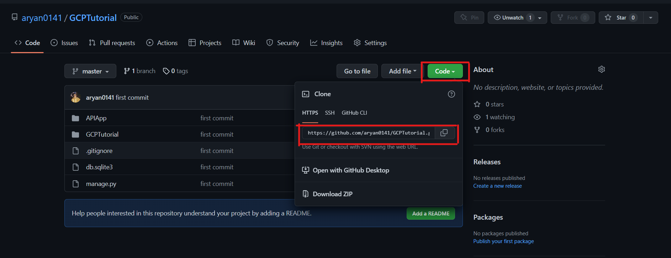Expand the Add file dropdown
Image resolution: width=671 pixels, height=258 pixels.
pos(402,71)
